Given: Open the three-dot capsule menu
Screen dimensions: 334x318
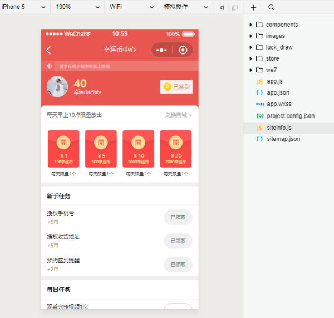Looking at the screenshot, I should click(x=162, y=50).
